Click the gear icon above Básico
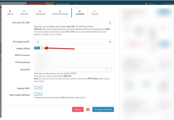174x120 pixels. pyautogui.click(x=10, y=11)
